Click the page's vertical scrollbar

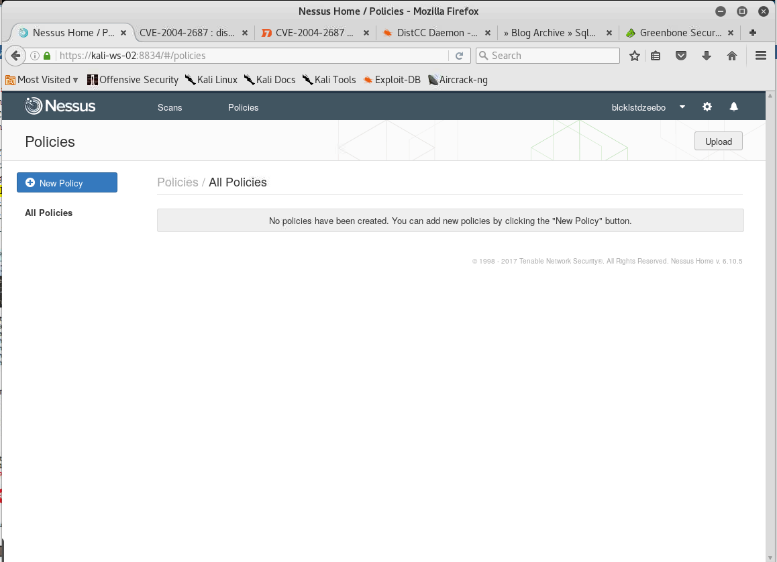[770, 327]
